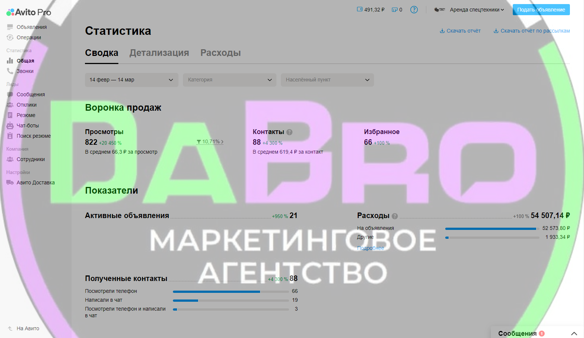Click the Сотрудники group icon
Viewport: 584px width, 338px height.
pyautogui.click(x=10, y=159)
